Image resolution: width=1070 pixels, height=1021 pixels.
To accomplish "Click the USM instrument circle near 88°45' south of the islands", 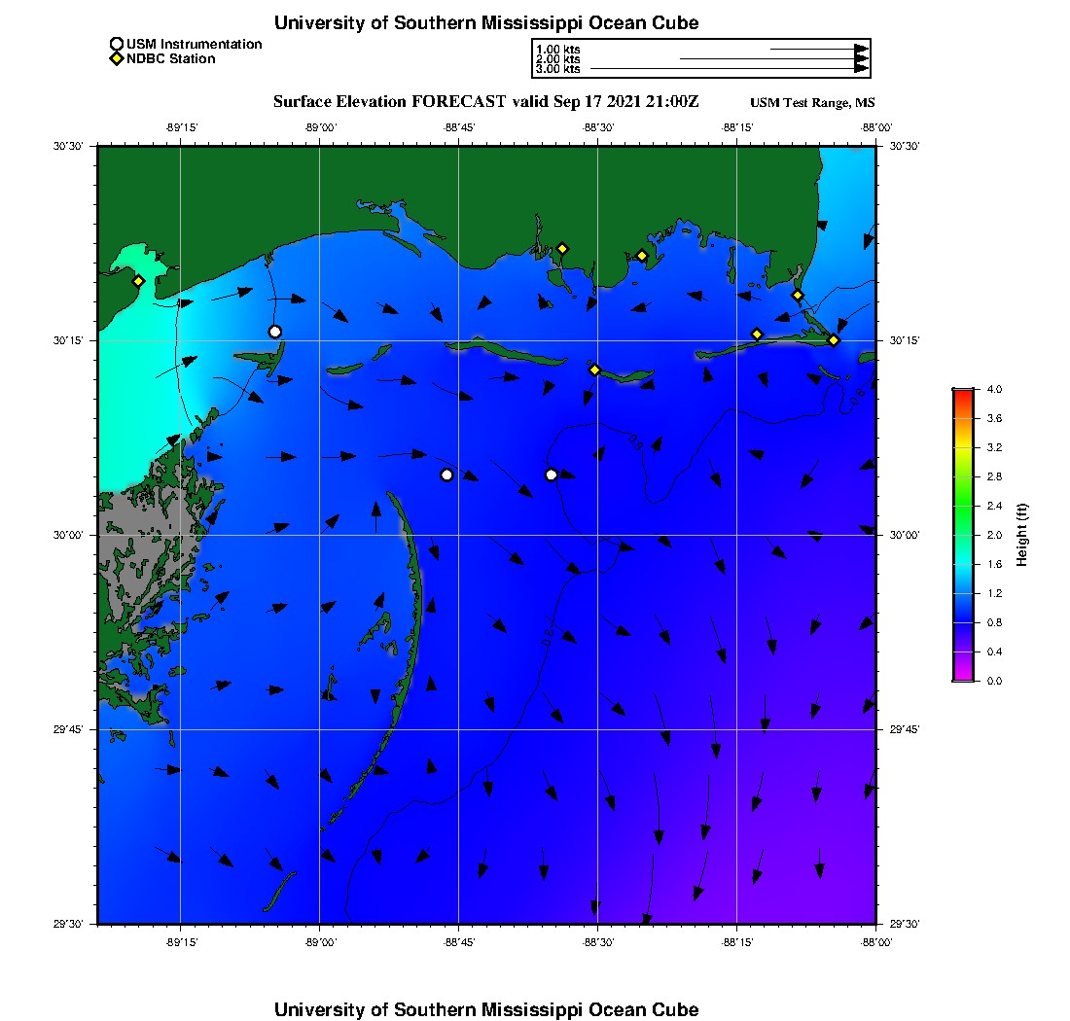I will point(447,475).
